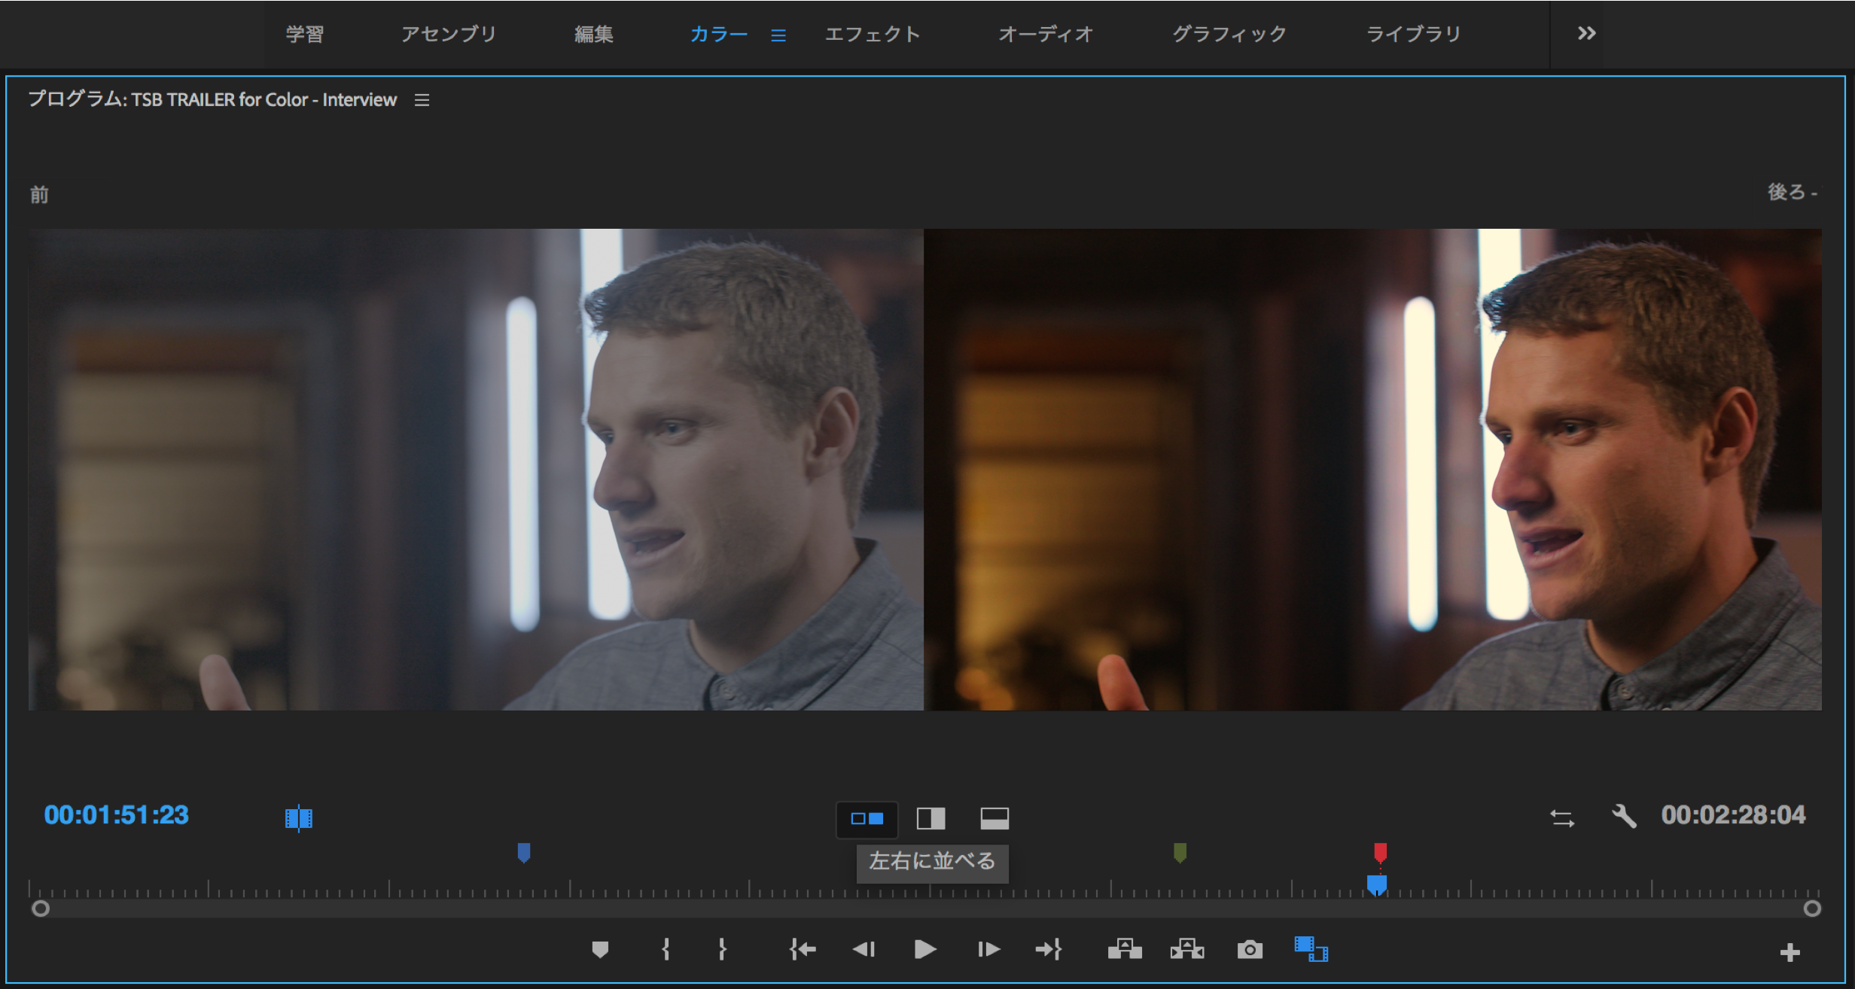Select side-by-side comparison layout

pyautogui.click(x=867, y=819)
